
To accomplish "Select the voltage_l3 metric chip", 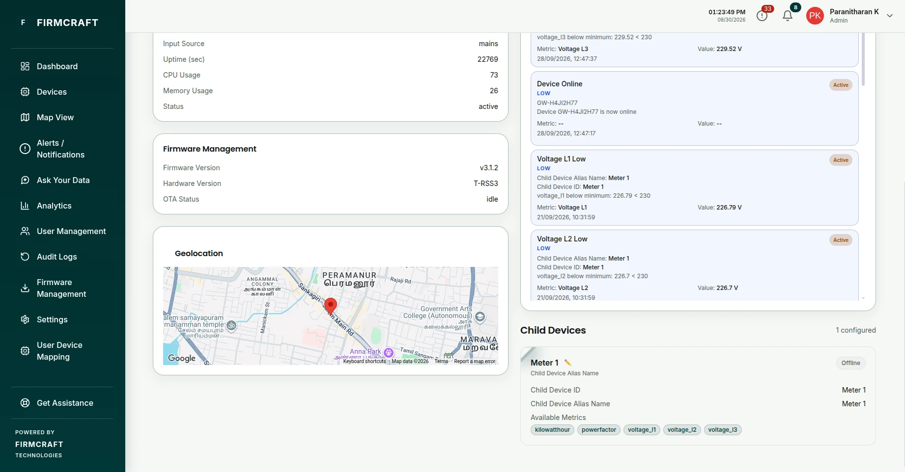I will [723, 430].
